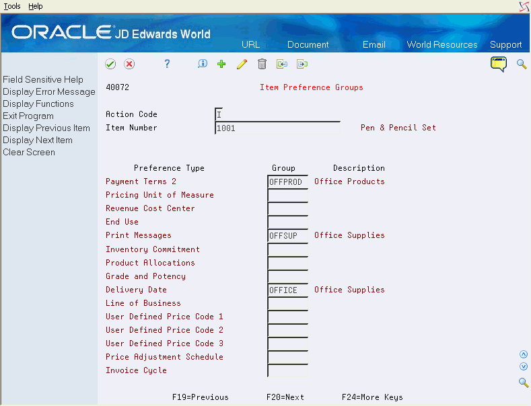The height and width of the screenshot is (406, 531).
Task: Open the Support header tab
Action: (x=505, y=44)
